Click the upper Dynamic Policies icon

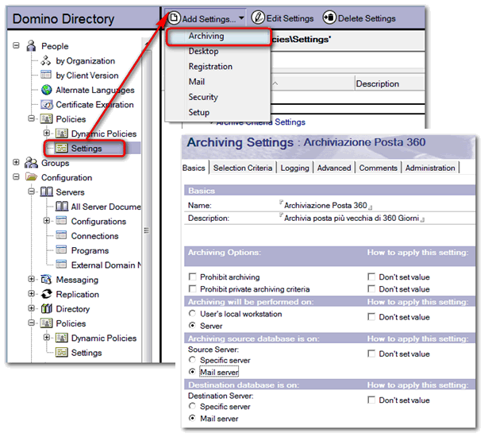(62, 133)
